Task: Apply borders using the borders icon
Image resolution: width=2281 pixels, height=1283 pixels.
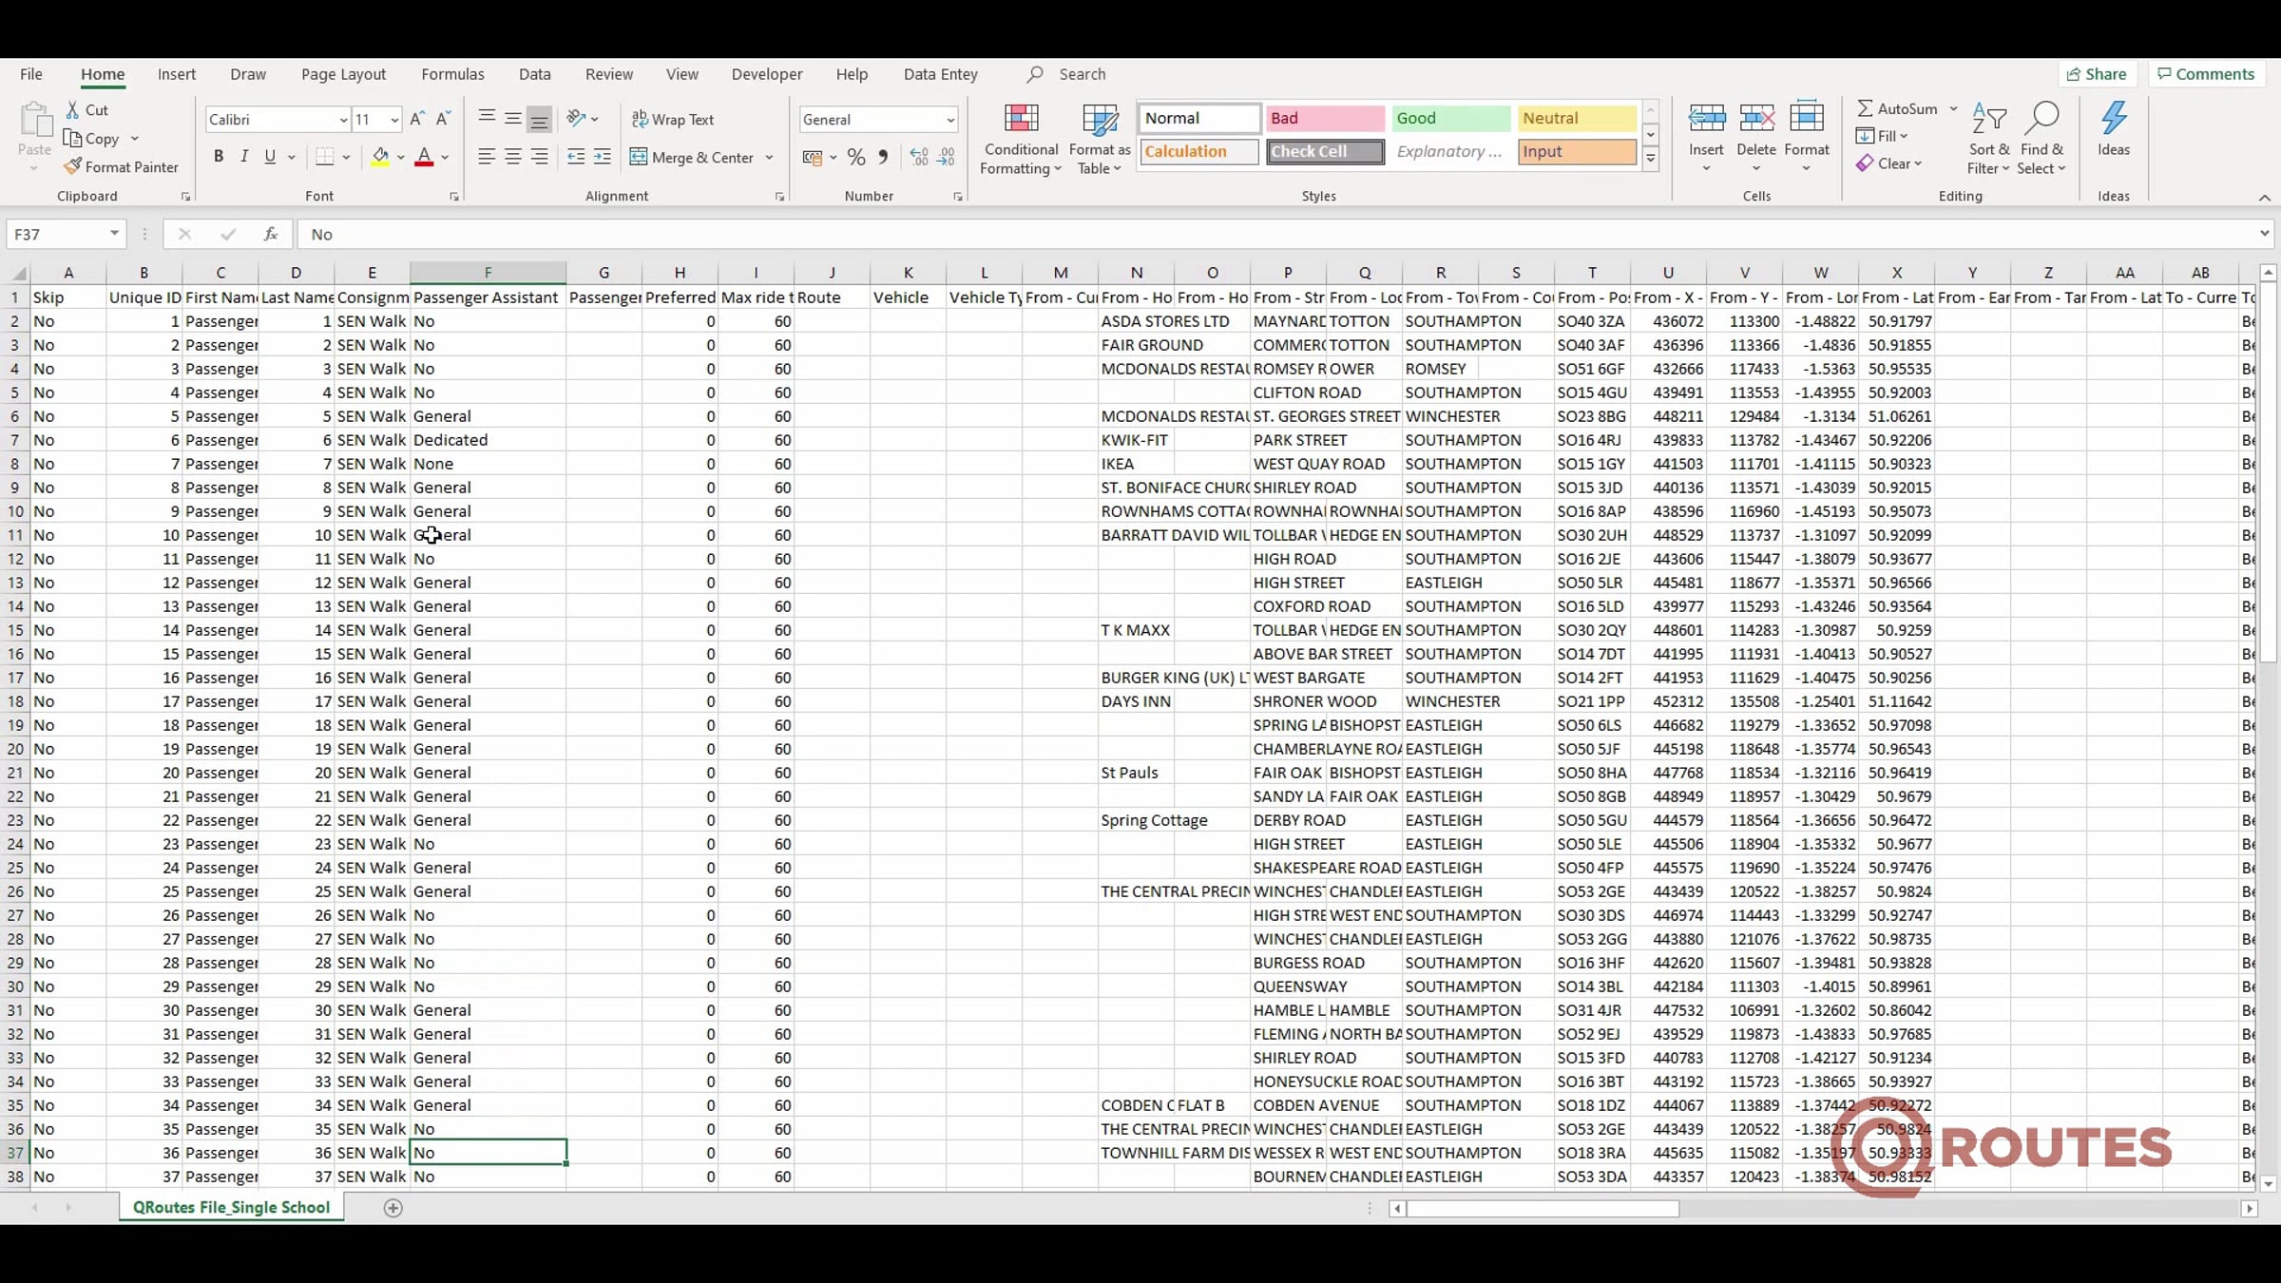Action: (325, 157)
